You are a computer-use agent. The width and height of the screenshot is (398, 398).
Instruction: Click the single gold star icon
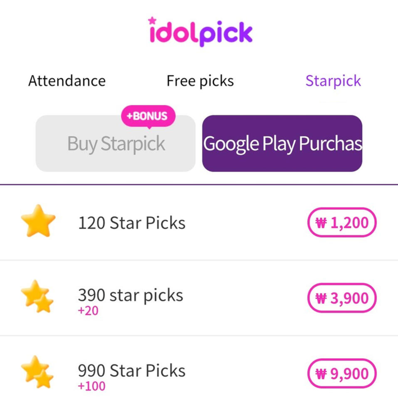[x=38, y=221]
